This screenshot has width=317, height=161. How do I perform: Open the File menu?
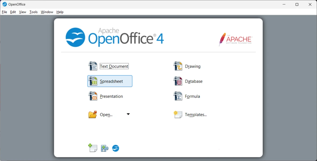[4, 12]
